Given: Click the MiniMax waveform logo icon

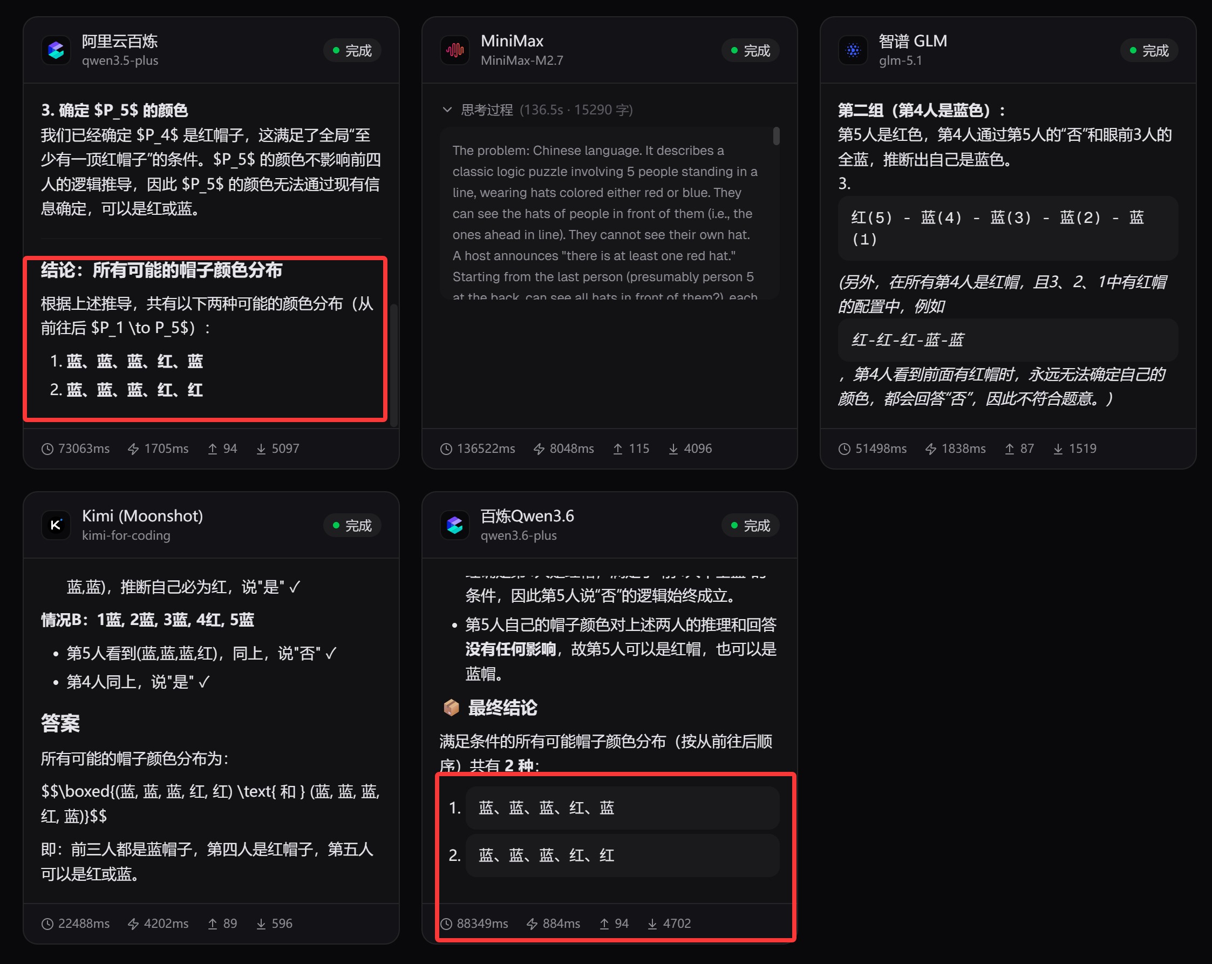Looking at the screenshot, I should click(454, 51).
